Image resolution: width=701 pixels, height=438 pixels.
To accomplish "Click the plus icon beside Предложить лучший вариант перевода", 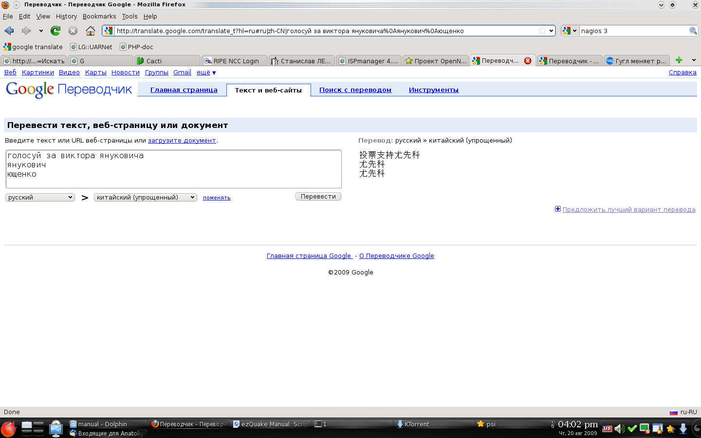I will 558,209.
